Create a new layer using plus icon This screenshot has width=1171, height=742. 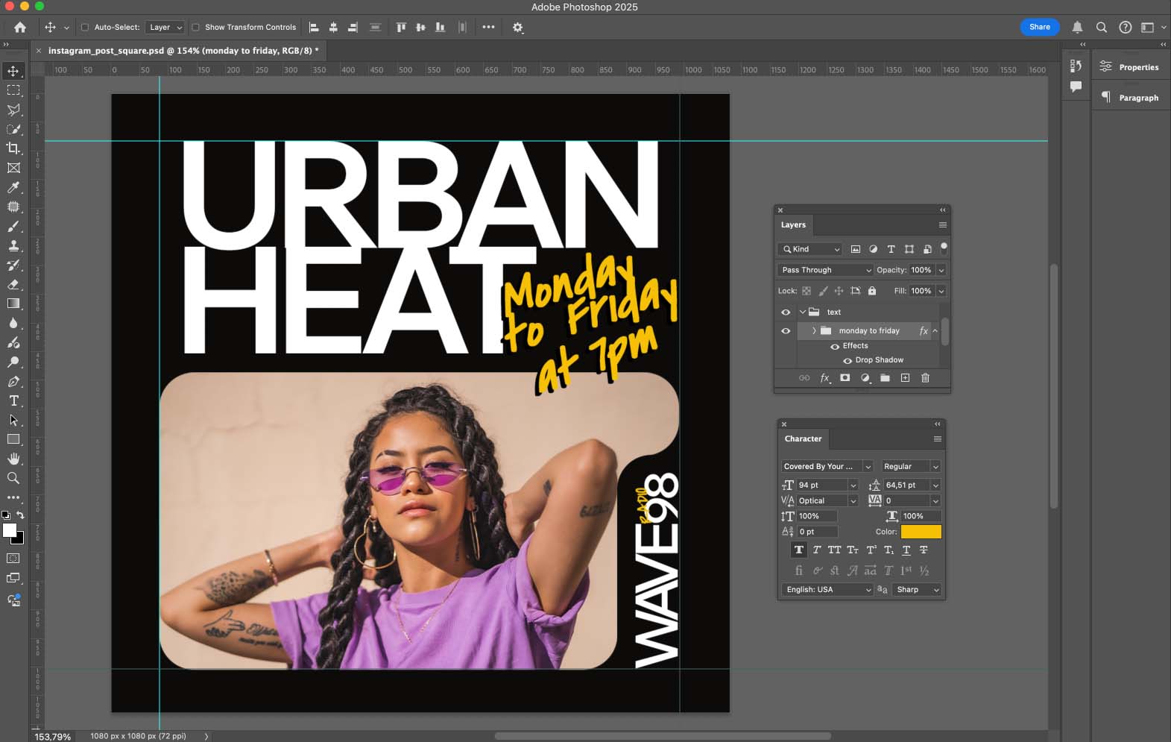(905, 378)
